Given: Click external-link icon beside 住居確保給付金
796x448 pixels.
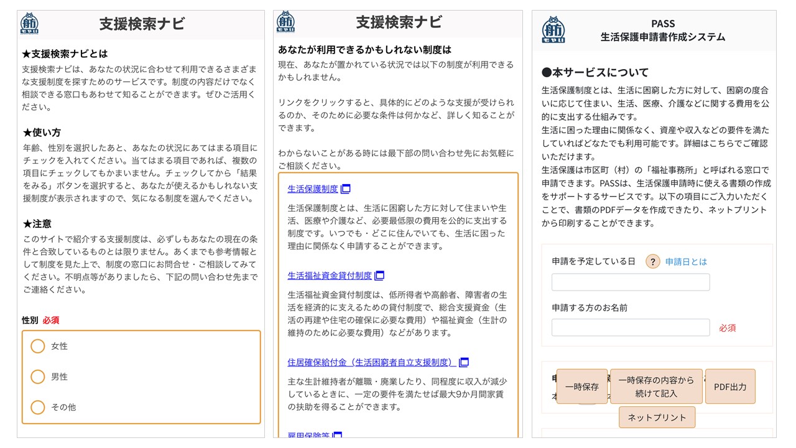Looking at the screenshot, I should click(463, 362).
